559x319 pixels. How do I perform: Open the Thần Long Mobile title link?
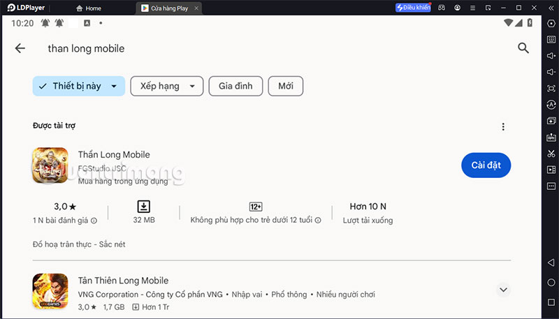pos(114,154)
